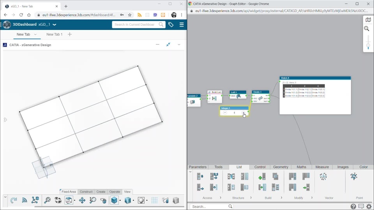Add a new dashboard tab
374x210 pixels.
[70, 34]
